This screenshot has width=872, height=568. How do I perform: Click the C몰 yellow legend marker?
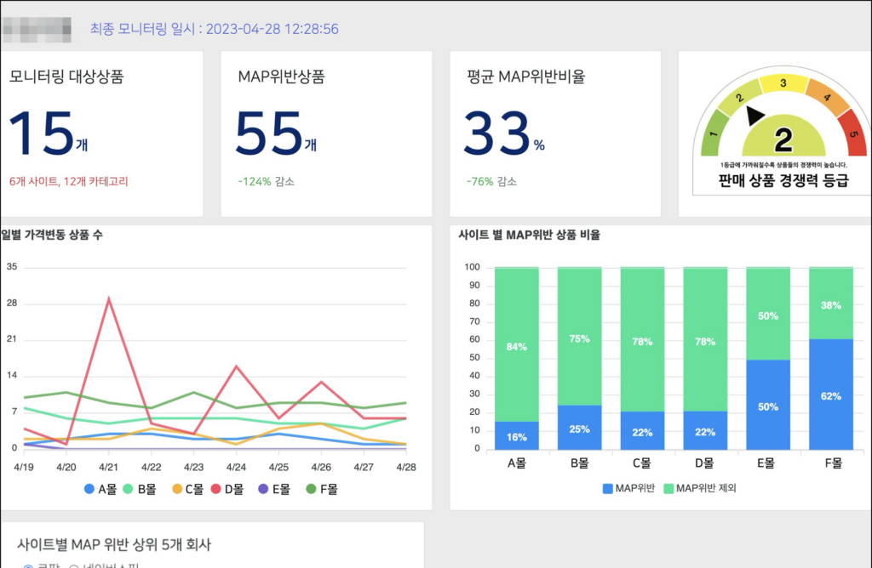point(178,489)
